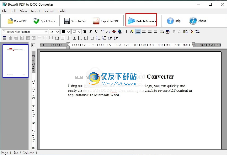This screenshot has height=157, width=227.
Task: Open the View menu
Action: tap(24, 11)
